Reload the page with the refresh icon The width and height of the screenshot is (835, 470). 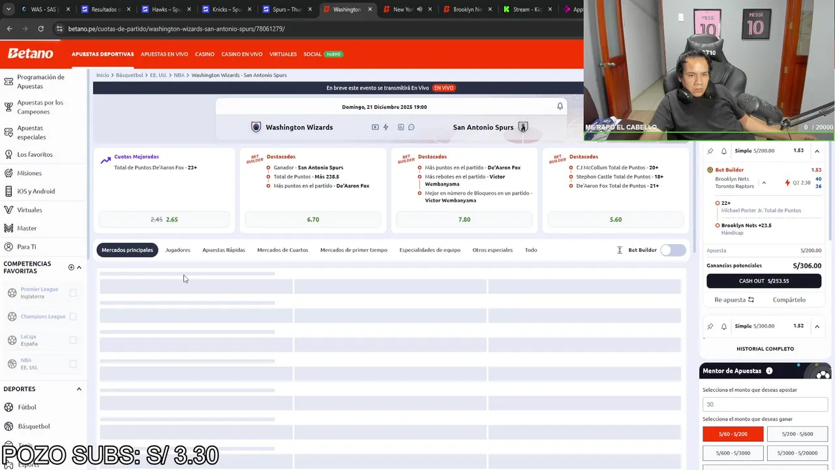40,29
